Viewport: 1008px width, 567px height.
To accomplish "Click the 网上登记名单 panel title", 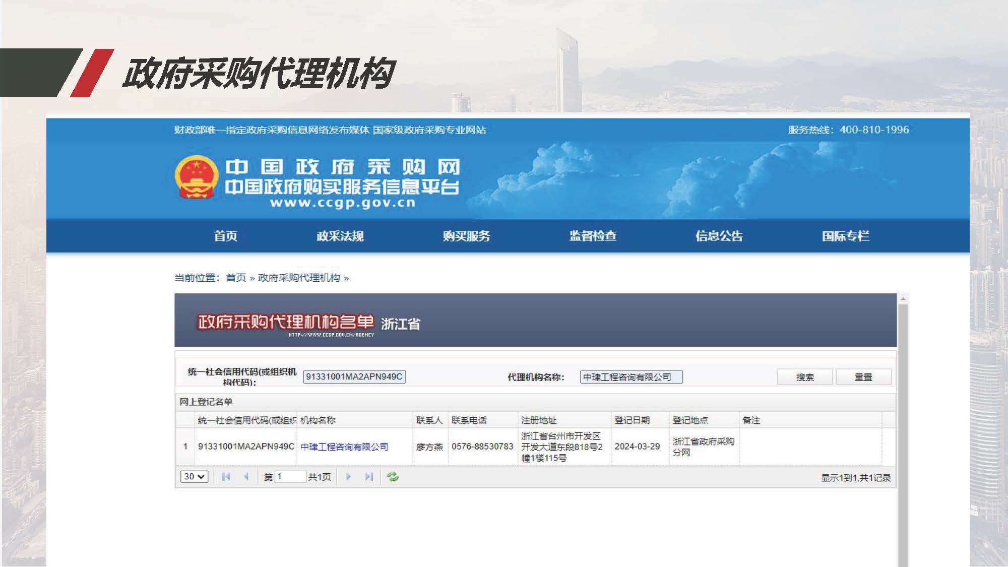I will point(206,402).
